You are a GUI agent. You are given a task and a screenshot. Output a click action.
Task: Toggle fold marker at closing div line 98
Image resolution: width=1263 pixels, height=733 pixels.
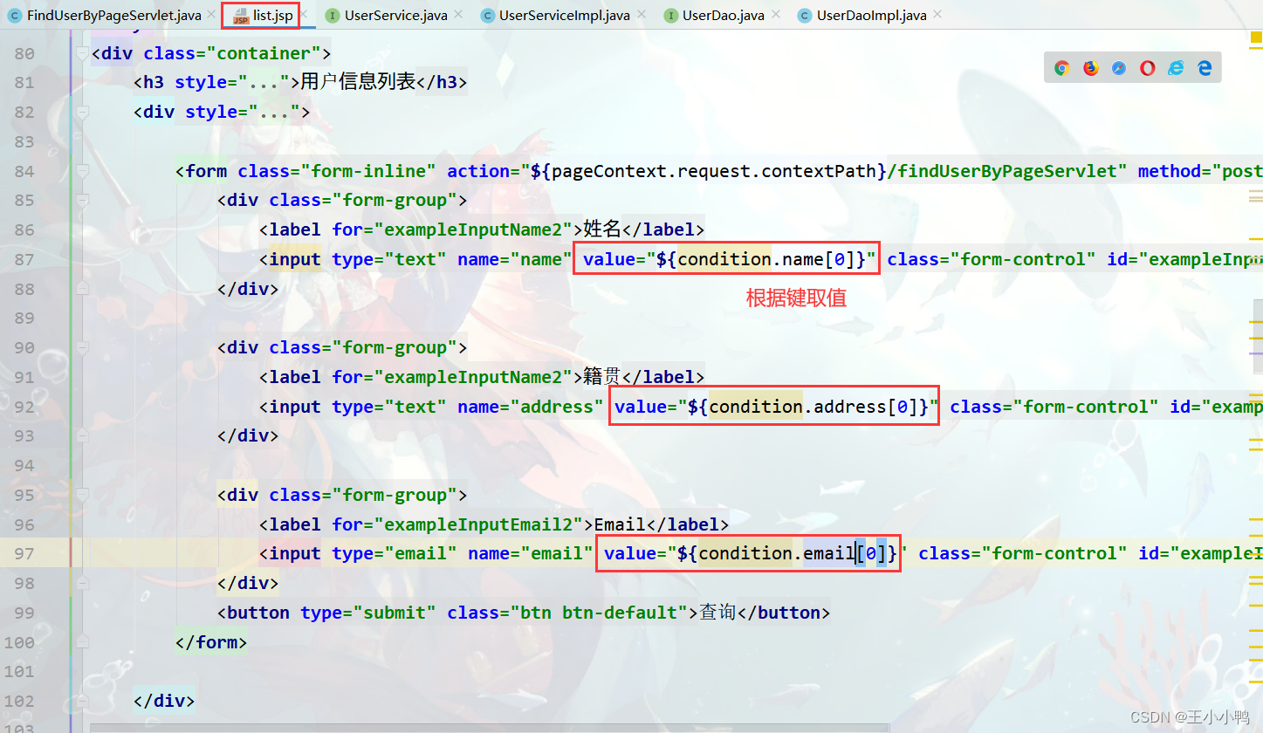(83, 583)
